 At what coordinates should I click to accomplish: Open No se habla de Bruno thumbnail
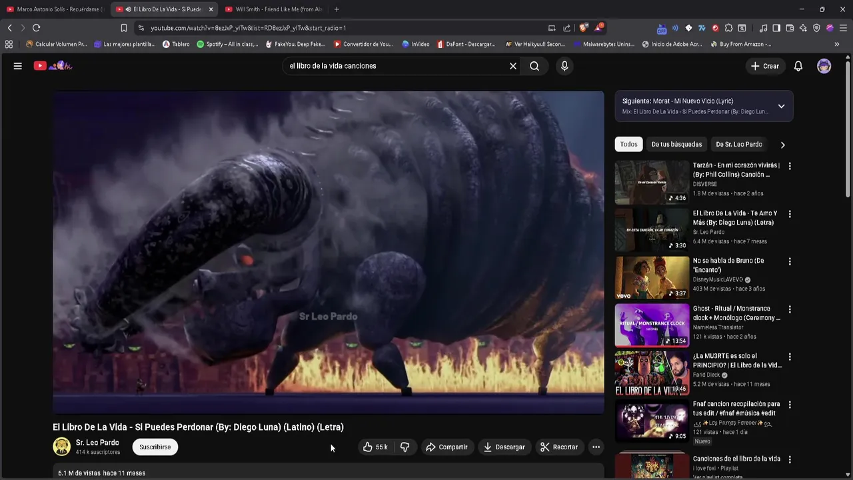652,277
